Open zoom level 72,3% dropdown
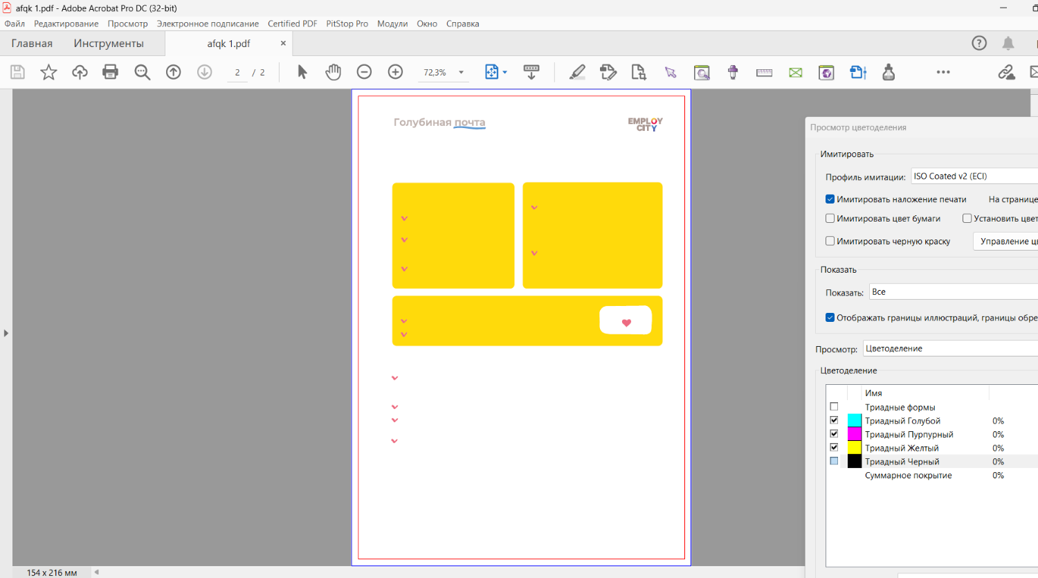This screenshot has width=1038, height=578. (x=461, y=73)
